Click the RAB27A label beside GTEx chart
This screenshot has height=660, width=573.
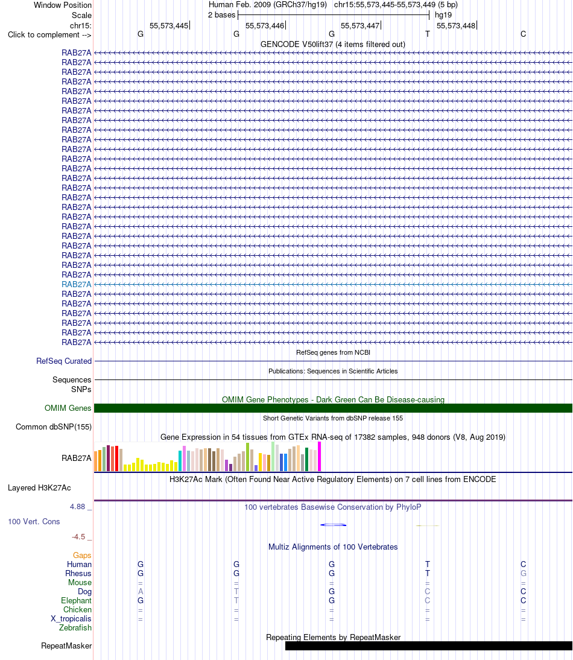pos(76,458)
